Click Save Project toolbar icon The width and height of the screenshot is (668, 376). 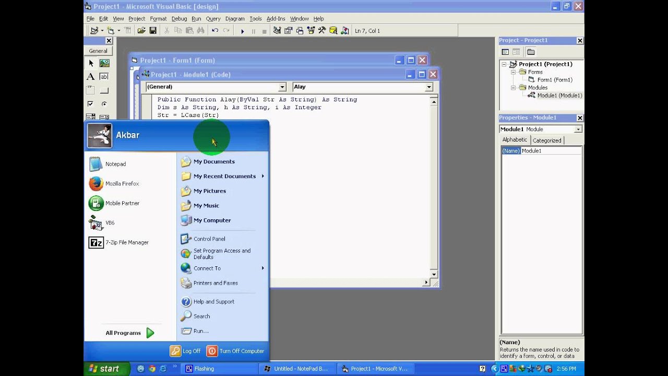click(153, 31)
